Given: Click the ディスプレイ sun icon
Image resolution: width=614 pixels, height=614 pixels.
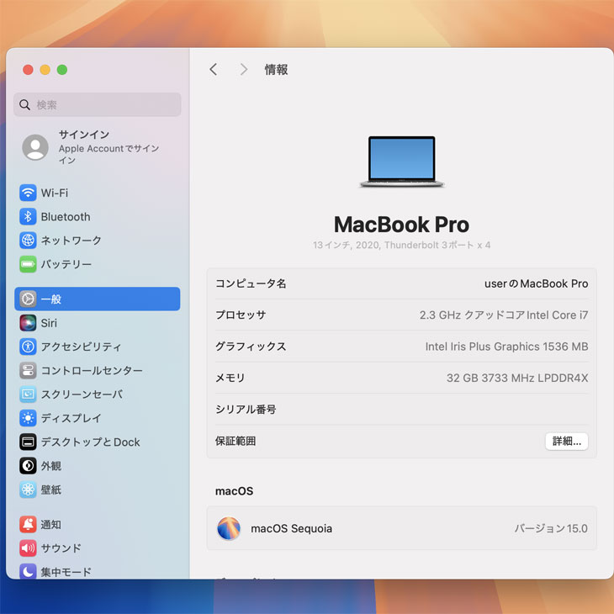Looking at the screenshot, I should coord(28,418).
